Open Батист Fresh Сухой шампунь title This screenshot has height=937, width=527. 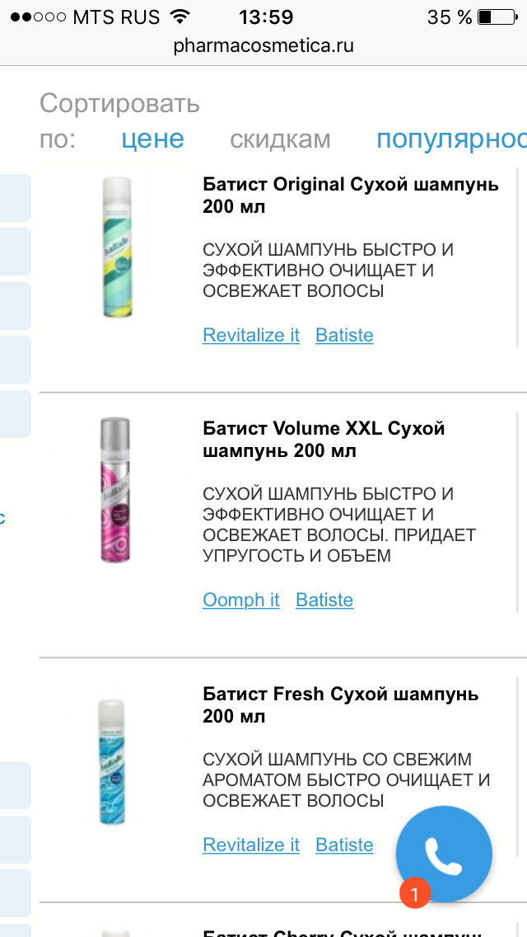[x=340, y=705]
